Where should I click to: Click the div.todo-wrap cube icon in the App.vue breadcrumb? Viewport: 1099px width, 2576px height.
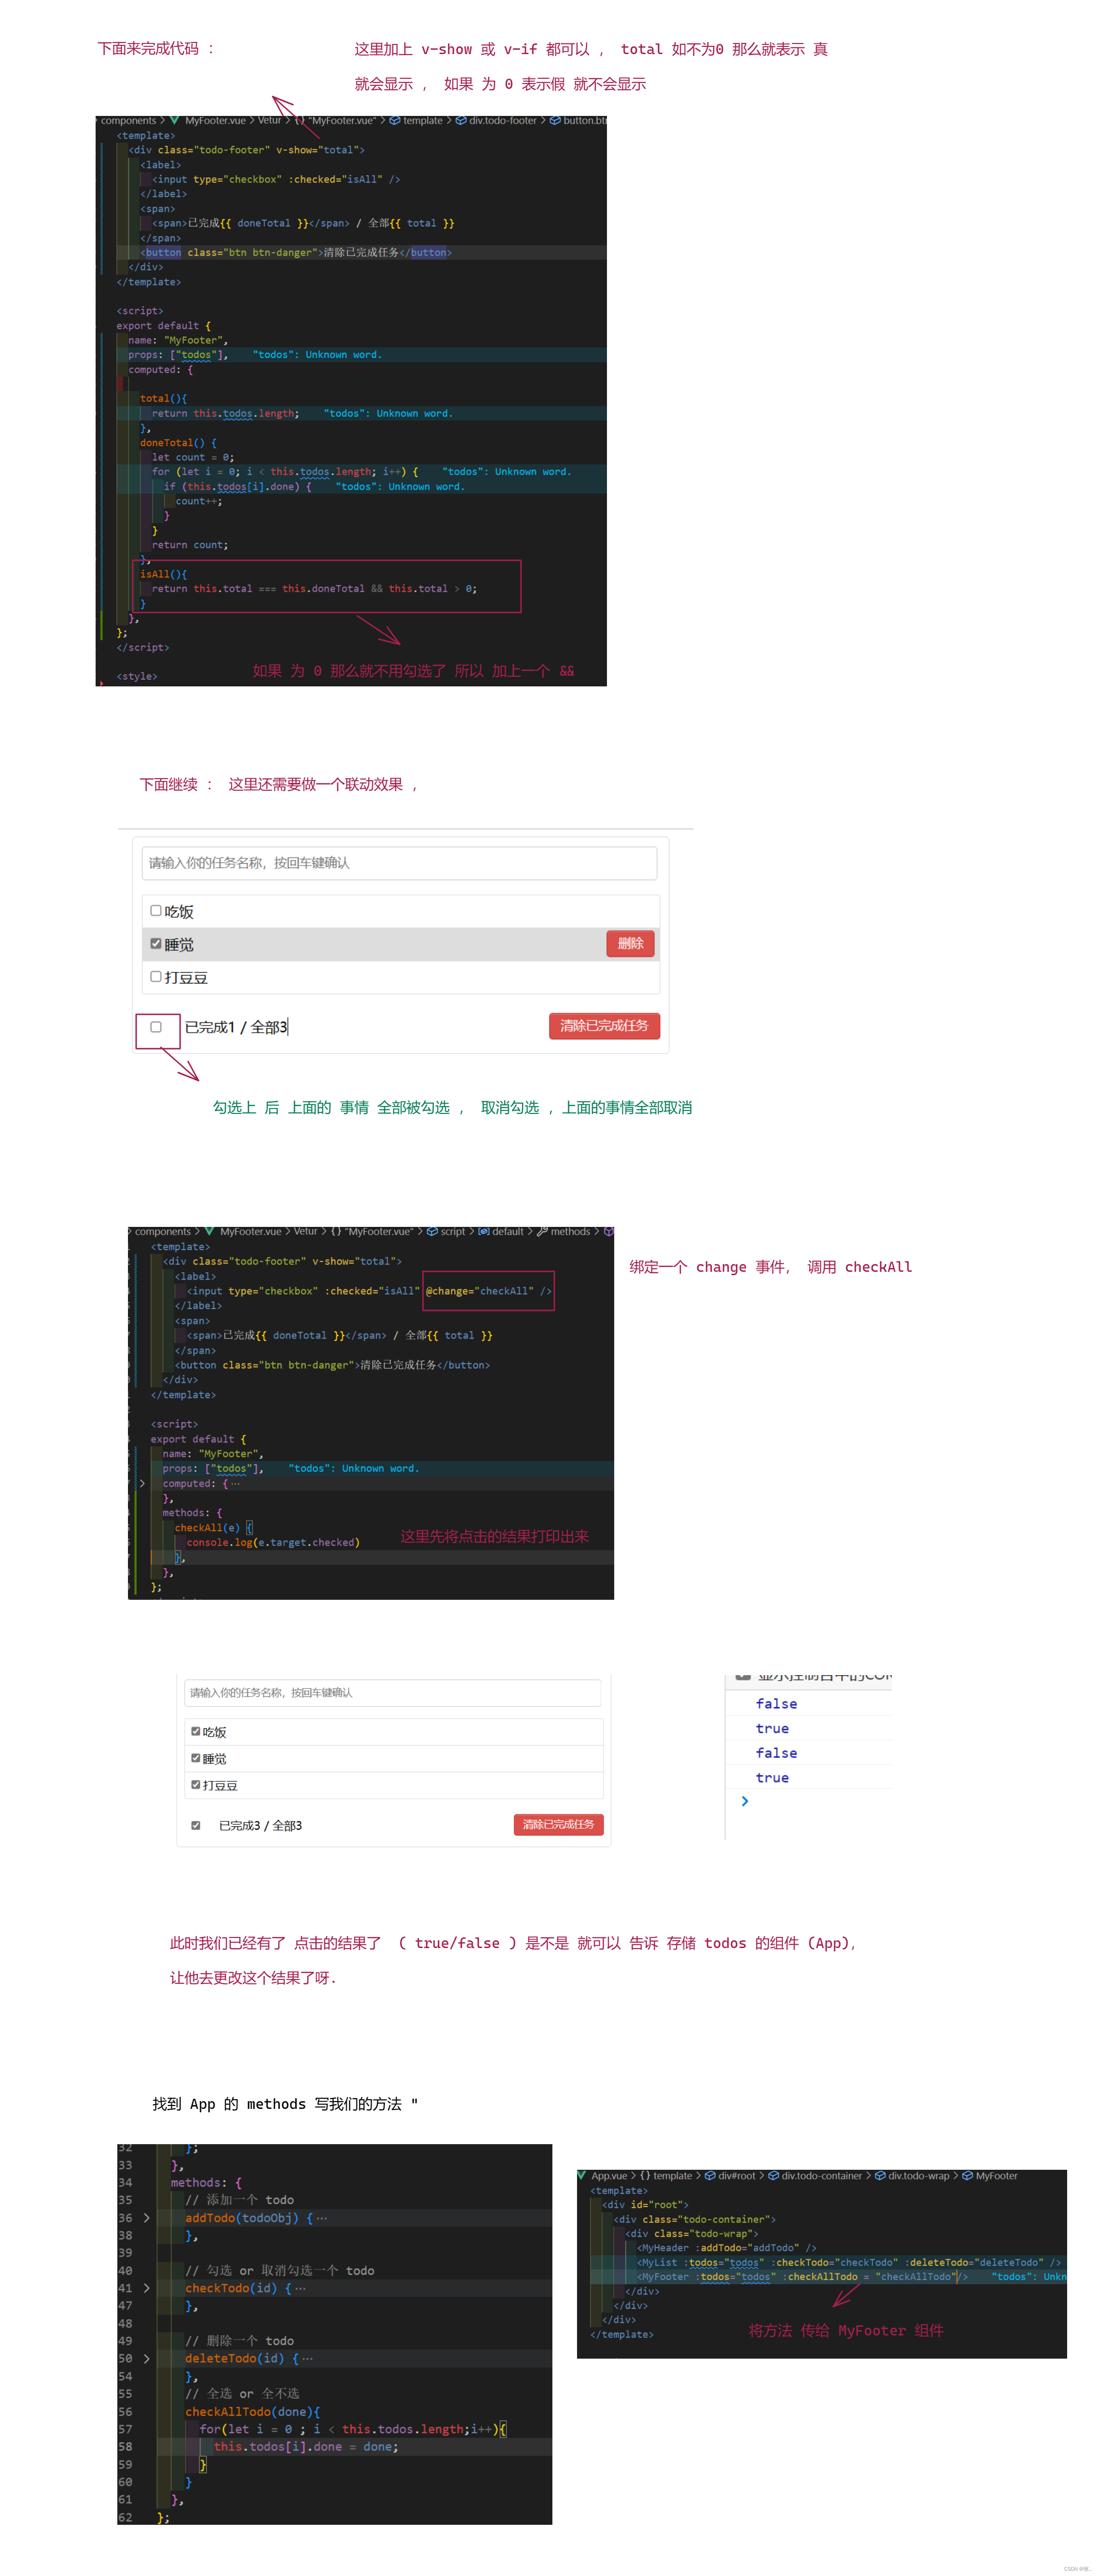pos(879,2175)
